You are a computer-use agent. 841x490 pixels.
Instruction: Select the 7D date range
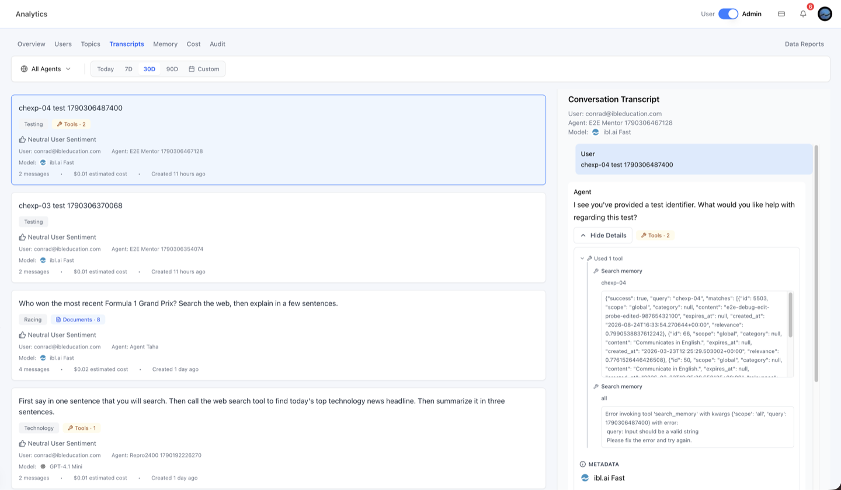(x=128, y=69)
